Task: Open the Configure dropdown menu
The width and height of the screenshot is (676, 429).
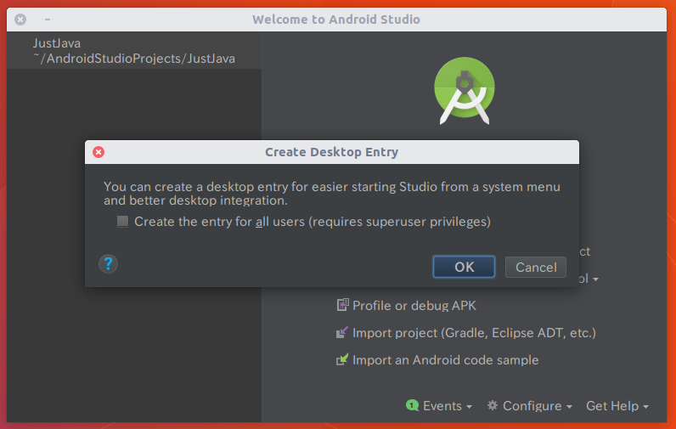Action: (x=538, y=406)
